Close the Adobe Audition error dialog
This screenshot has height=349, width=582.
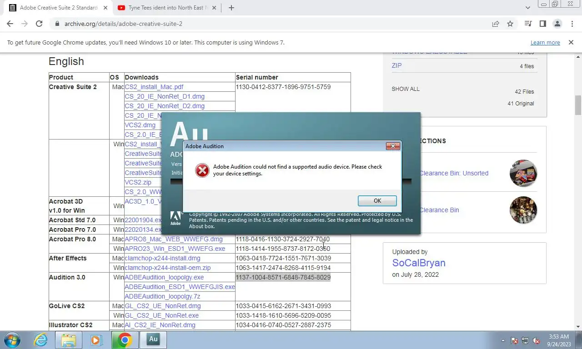coord(393,146)
